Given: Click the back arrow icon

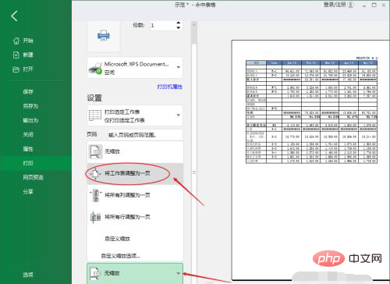Looking at the screenshot, I should click(x=15, y=16).
